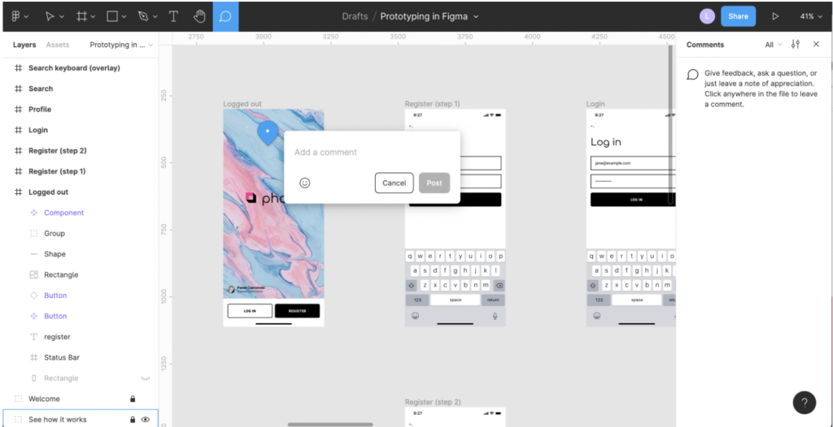Switch to the Layers tab
This screenshot has height=427, width=833.
(24, 45)
